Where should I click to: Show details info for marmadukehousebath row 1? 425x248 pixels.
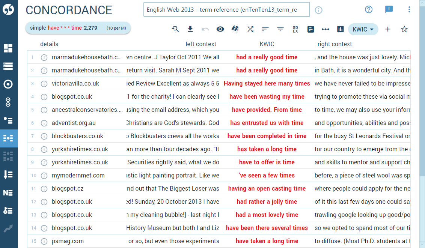click(x=44, y=57)
